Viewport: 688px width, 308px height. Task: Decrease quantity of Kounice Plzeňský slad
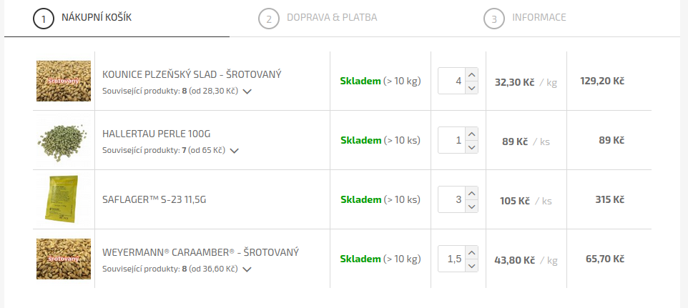coord(471,88)
